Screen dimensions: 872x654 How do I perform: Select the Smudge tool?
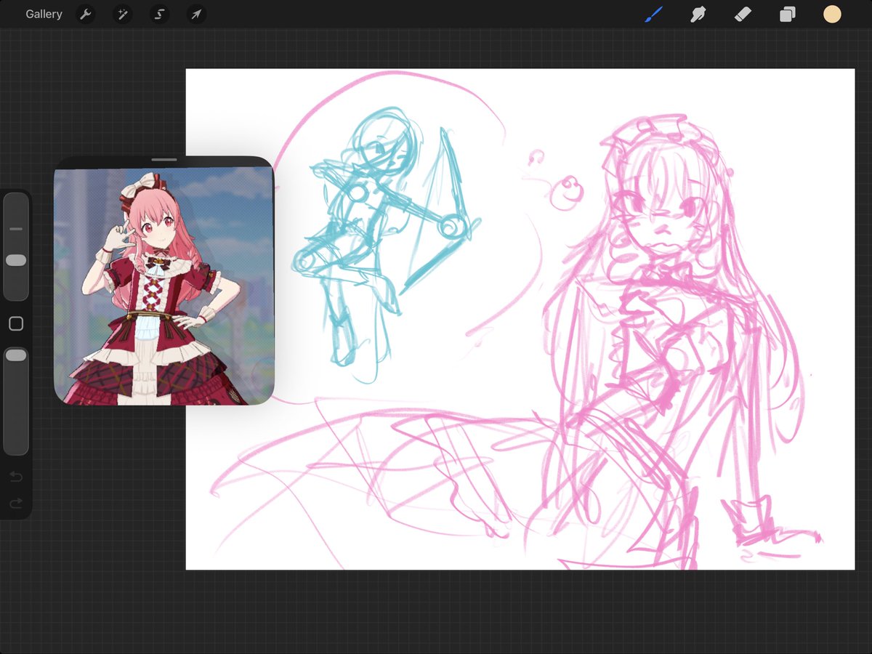tap(698, 15)
